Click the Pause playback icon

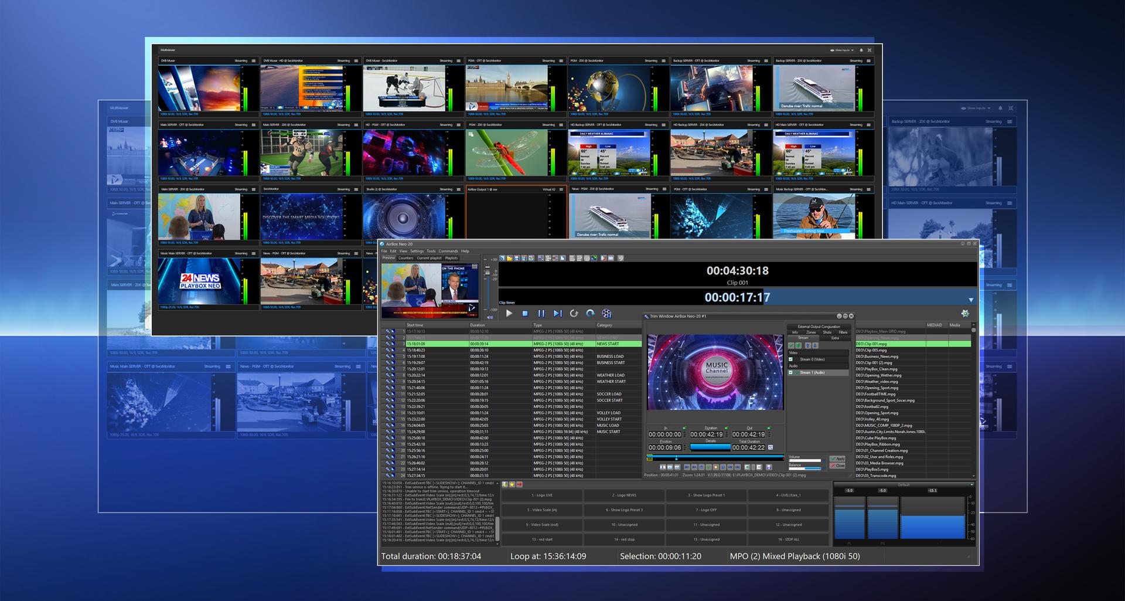pyautogui.click(x=541, y=314)
